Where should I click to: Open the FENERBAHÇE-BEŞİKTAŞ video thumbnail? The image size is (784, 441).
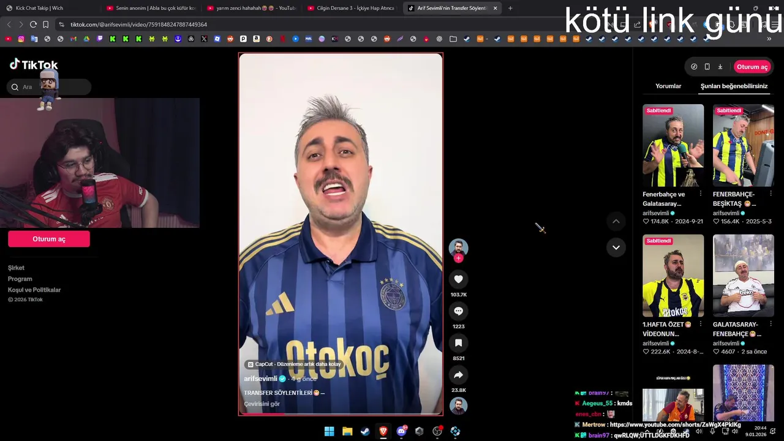pos(744,145)
